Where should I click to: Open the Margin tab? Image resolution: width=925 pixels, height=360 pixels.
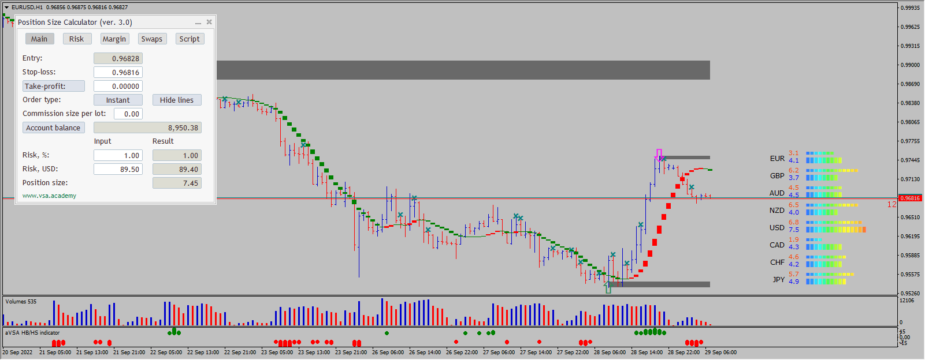pos(114,39)
